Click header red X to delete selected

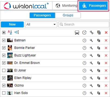click(106, 33)
